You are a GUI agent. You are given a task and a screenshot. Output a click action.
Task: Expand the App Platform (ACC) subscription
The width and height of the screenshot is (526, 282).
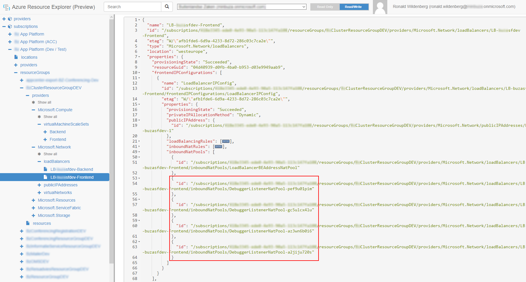click(x=10, y=42)
